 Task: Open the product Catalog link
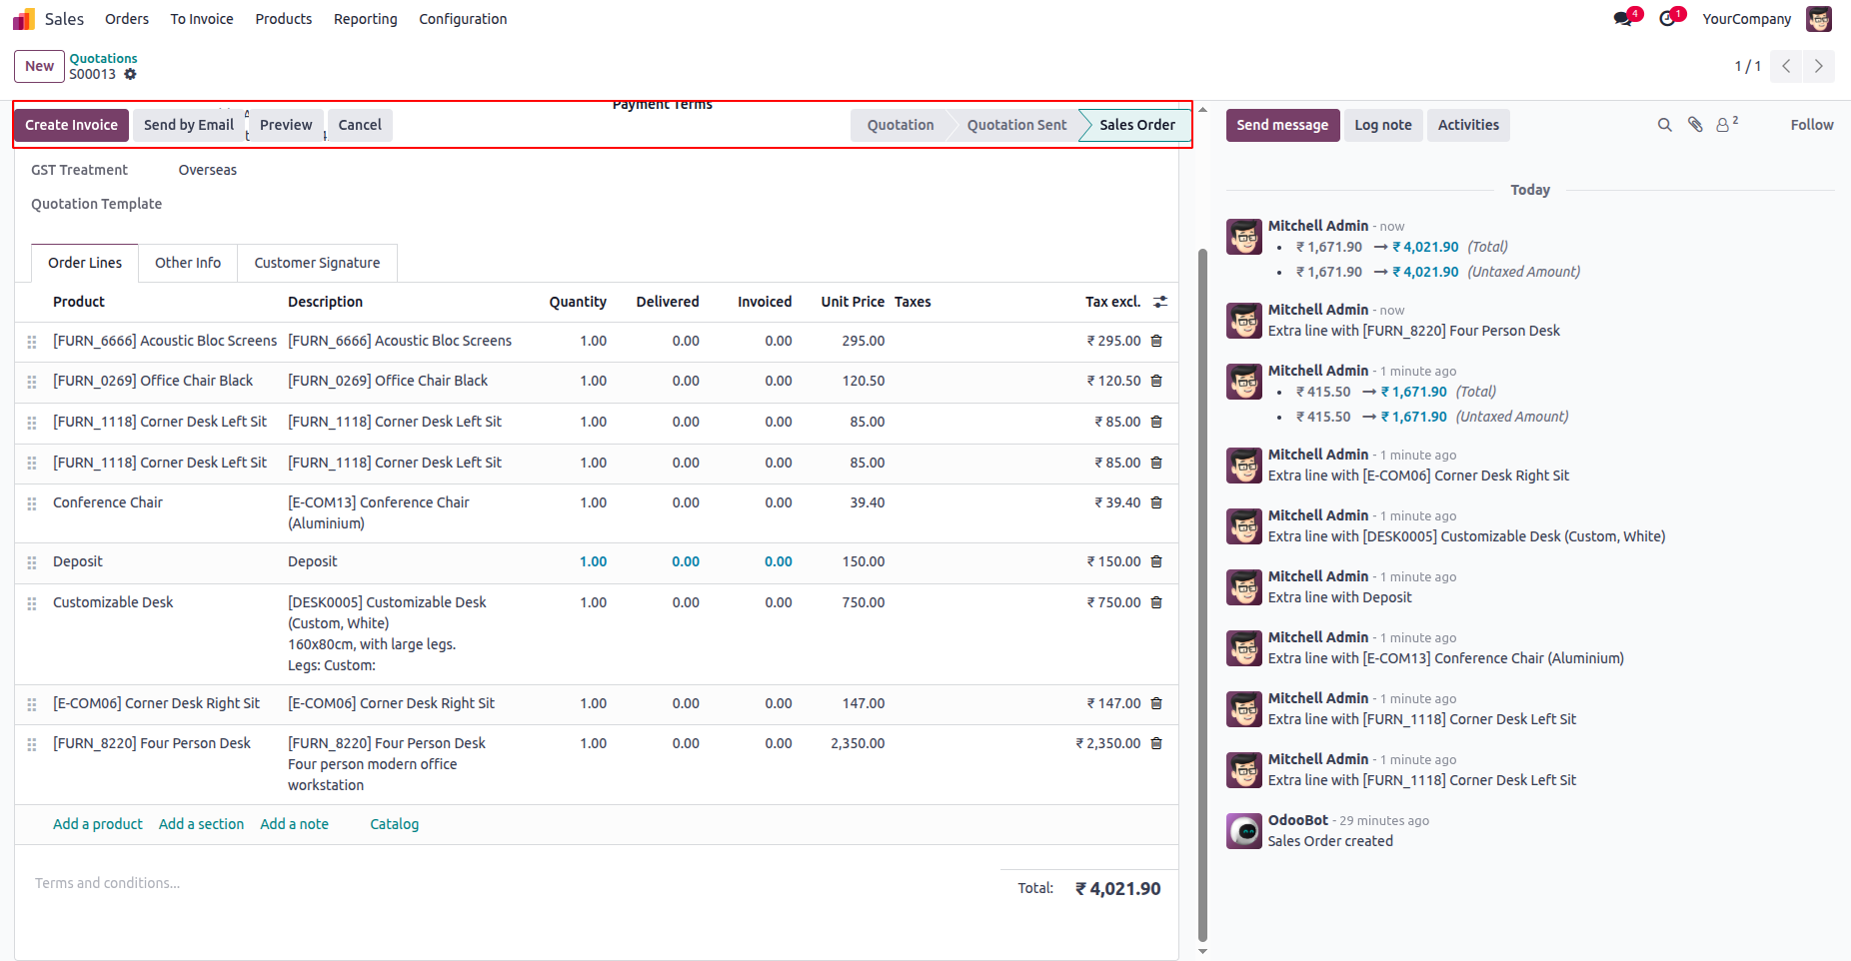(395, 824)
